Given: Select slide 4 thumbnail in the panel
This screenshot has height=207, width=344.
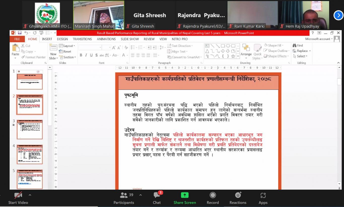Looking at the screenshot, I should pyautogui.click(x=30, y=154).
